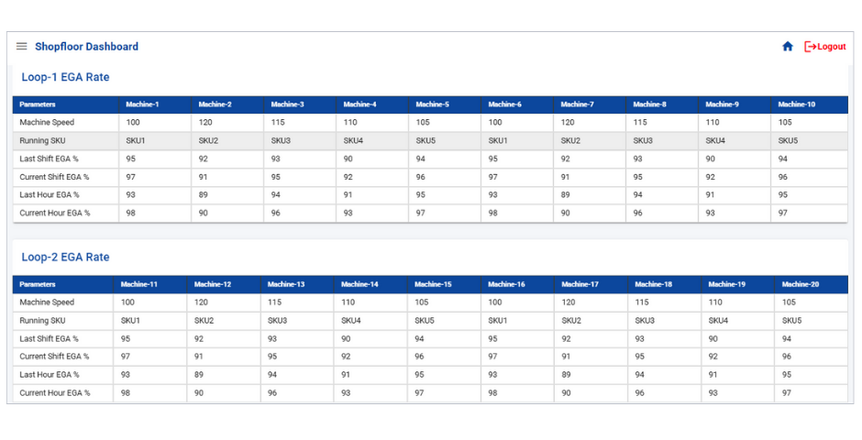Click the Machine-5 column header
Screen dimensions: 862x440
click(x=432, y=104)
